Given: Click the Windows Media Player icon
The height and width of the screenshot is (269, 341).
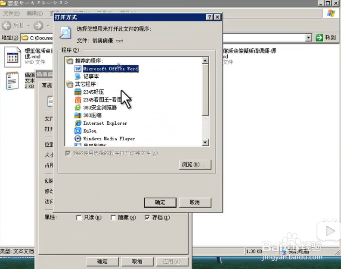Looking at the screenshot, I should coord(78,139).
